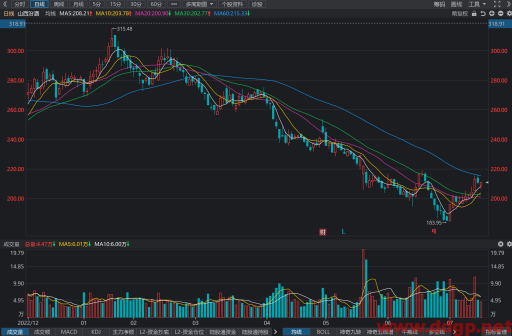
Task: Click 成交量 panel label
Action: pyautogui.click(x=11, y=244)
